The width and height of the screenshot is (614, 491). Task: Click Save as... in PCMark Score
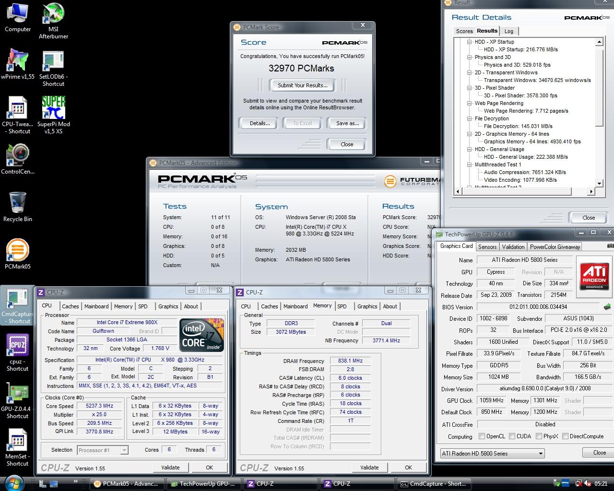347,123
